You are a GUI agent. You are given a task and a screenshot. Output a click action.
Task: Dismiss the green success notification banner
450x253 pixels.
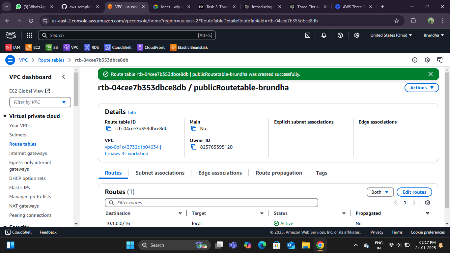point(431,74)
